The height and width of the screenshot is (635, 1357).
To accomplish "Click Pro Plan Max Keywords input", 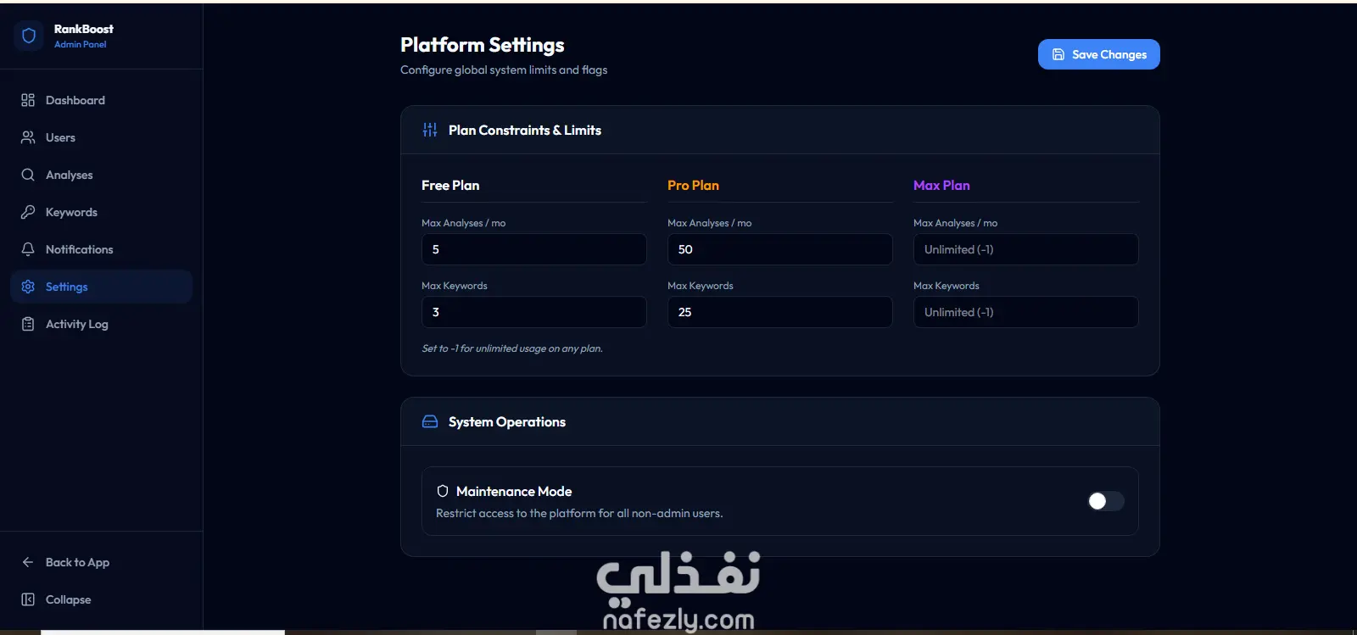I will (x=779, y=312).
